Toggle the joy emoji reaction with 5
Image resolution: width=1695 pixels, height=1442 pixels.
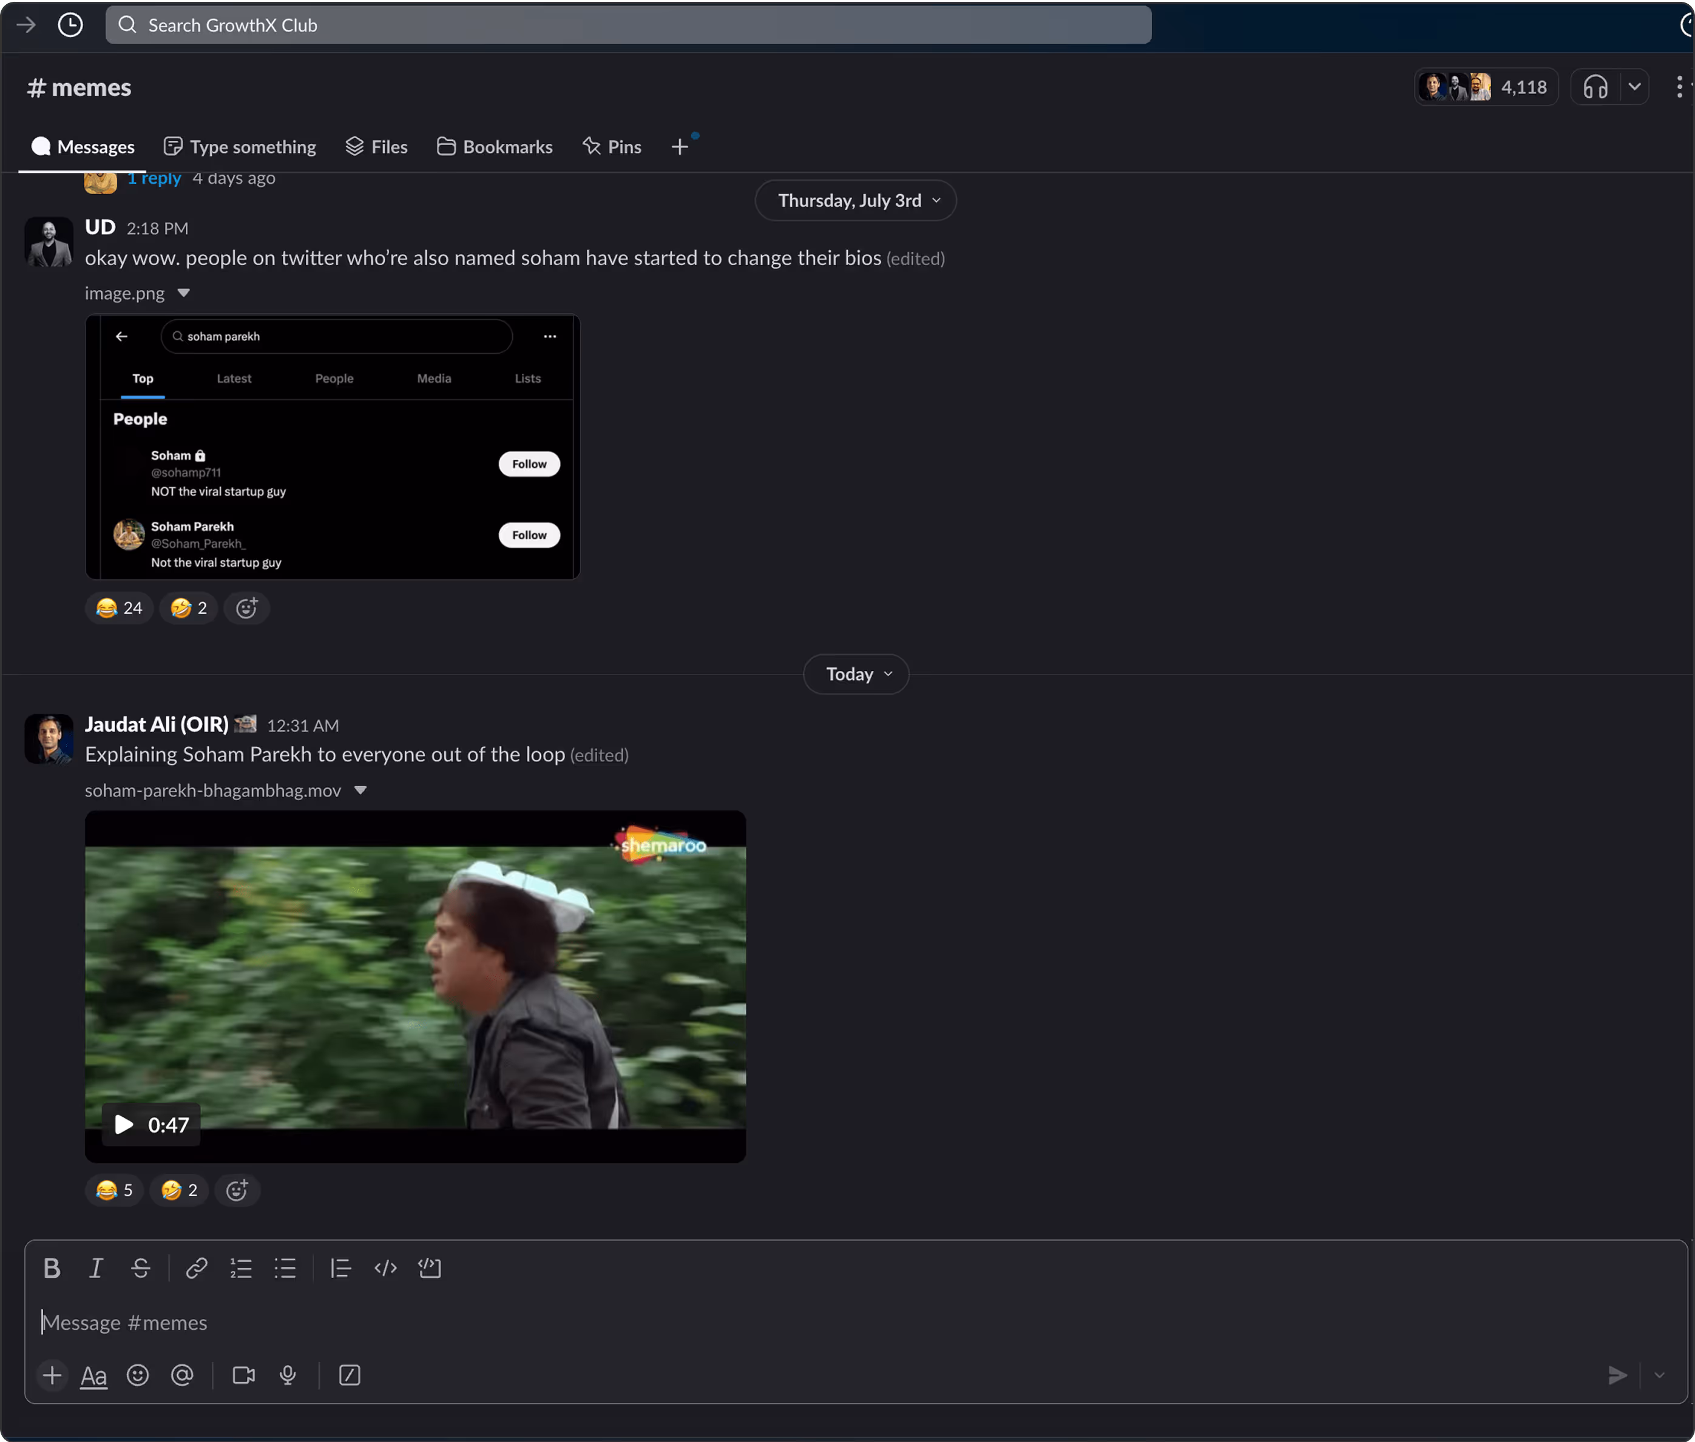click(x=115, y=1190)
